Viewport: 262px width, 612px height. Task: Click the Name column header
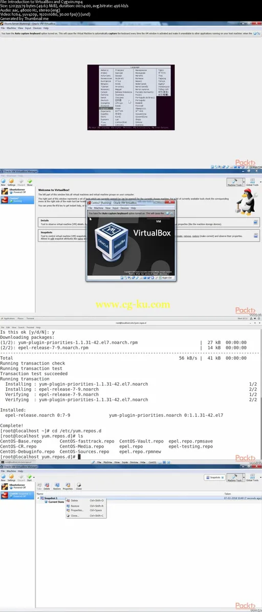point(39,494)
